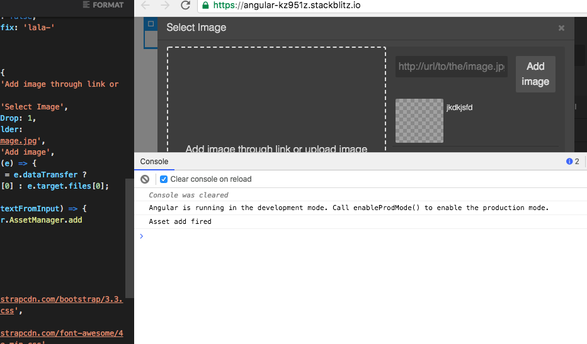587x344 pixels.
Task: Click the 'Select Image' string in code
Action: tap(32, 107)
